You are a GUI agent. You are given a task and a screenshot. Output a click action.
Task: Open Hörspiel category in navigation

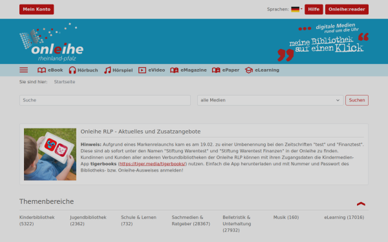coord(118,70)
